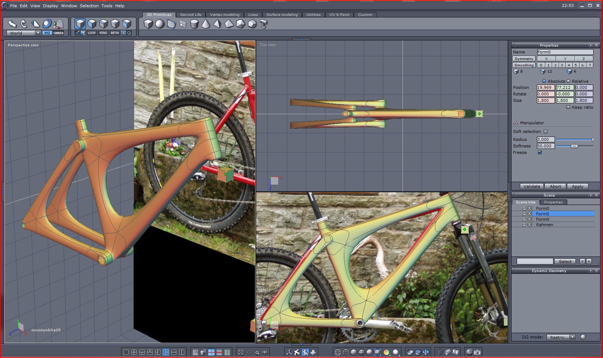Click the zoom magnifier view icon
Viewport: 603px width, 358px height.
click(257, 352)
